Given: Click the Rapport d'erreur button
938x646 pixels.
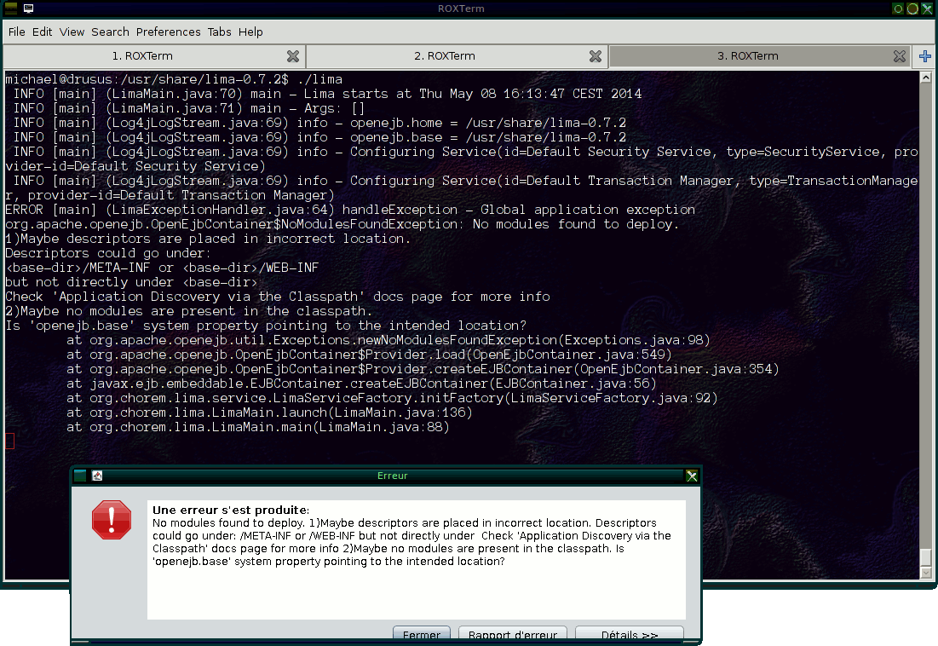Looking at the screenshot, I should 513,635.
